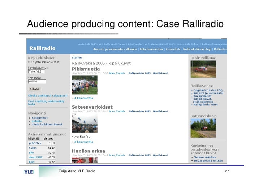Open the Keskustelut navigation link
Image resolution: width=263 pixels, height=186 pixels.
pyautogui.click(x=40, y=117)
